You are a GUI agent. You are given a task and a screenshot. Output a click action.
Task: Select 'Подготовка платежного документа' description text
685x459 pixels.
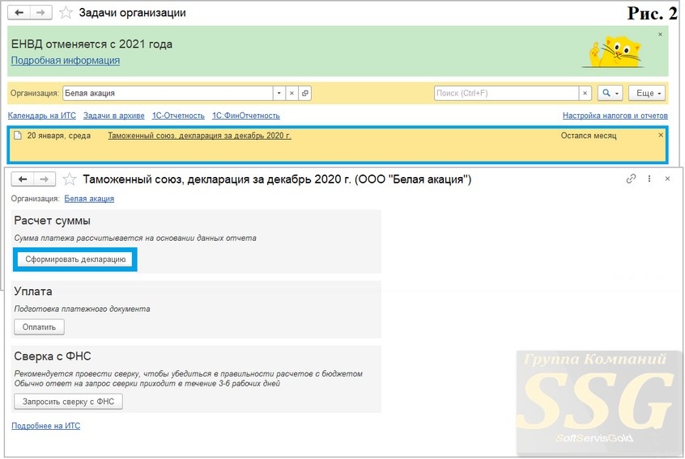click(x=82, y=309)
